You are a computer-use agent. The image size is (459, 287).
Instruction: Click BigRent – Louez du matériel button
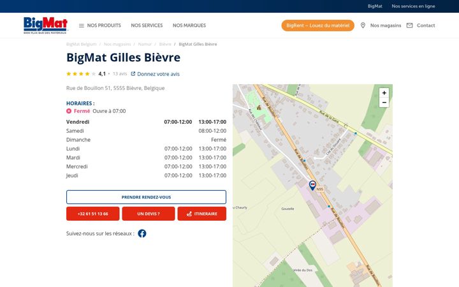pyautogui.click(x=318, y=26)
